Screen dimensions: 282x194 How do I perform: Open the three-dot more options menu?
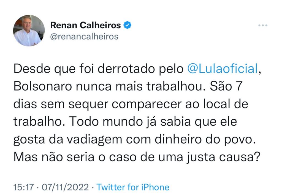point(263,26)
